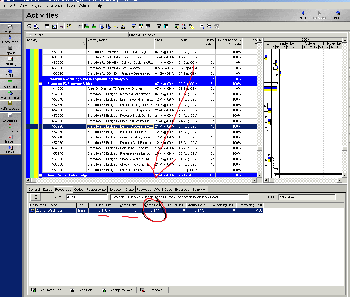Open Print Preview from toolbar
350x297 pixels.
pos(36,26)
